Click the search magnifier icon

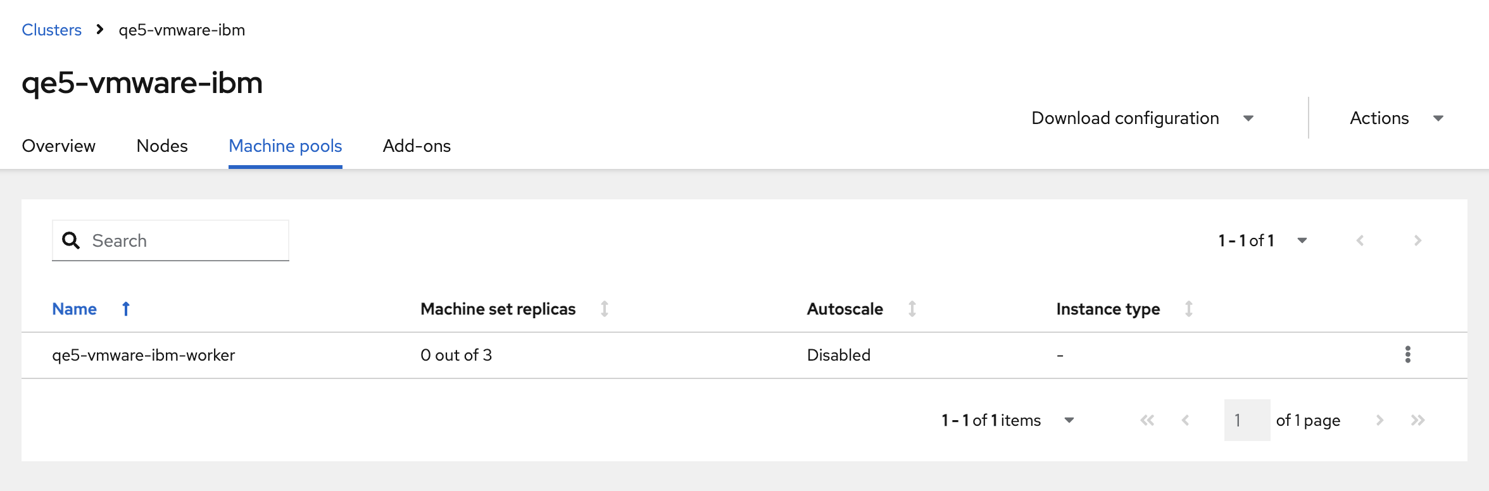[x=71, y=240]
